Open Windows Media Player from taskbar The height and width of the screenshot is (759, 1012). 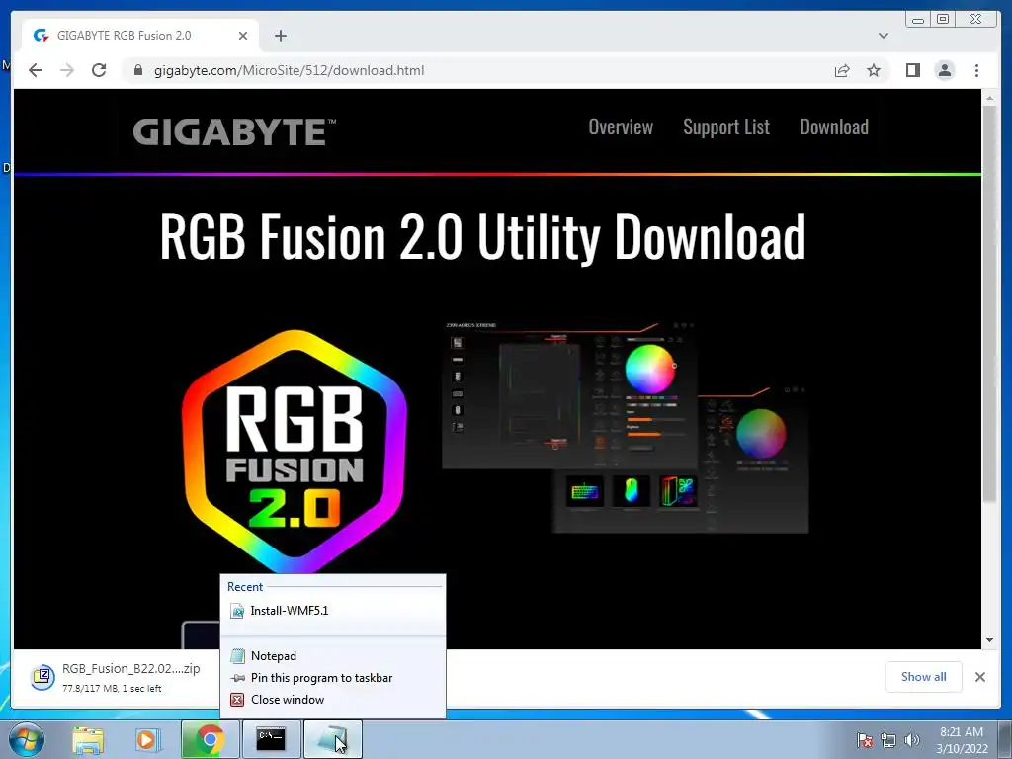pos(147,739)
